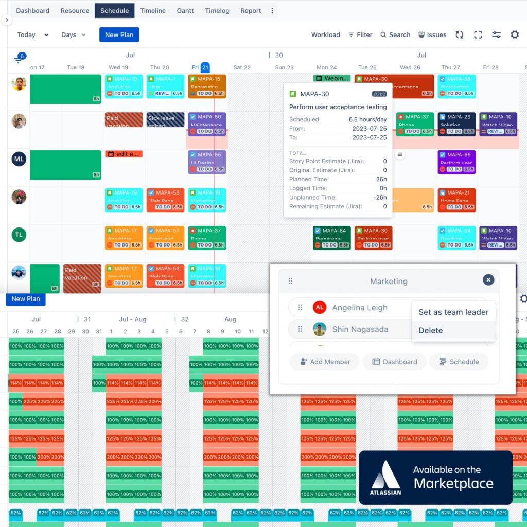Screen dimensions: 527x527
Task: Select Set as team leader from the menu
Action: 453,312
